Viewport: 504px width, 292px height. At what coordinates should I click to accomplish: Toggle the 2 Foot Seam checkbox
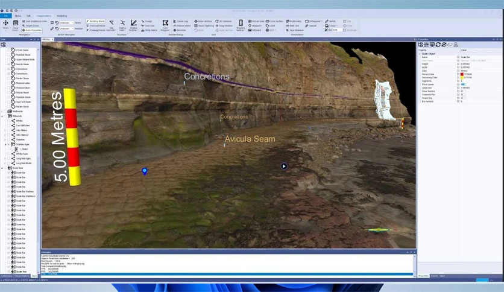8,50
